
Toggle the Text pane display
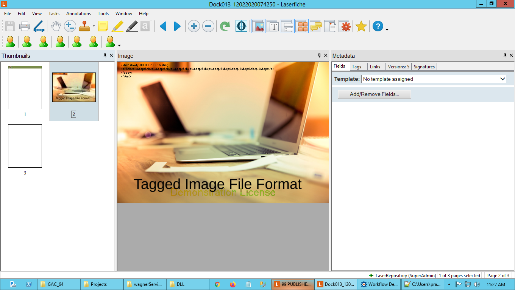[273, 26]
